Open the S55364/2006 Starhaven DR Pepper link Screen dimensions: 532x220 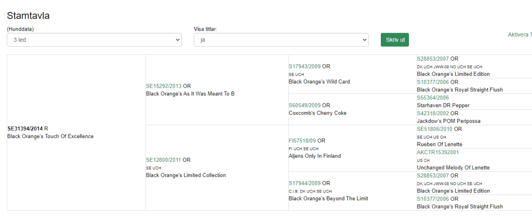[433, 98]
